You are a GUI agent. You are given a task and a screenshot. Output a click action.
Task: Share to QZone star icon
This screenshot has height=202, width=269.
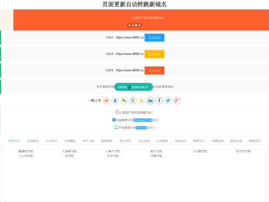(x=141, y=100)
